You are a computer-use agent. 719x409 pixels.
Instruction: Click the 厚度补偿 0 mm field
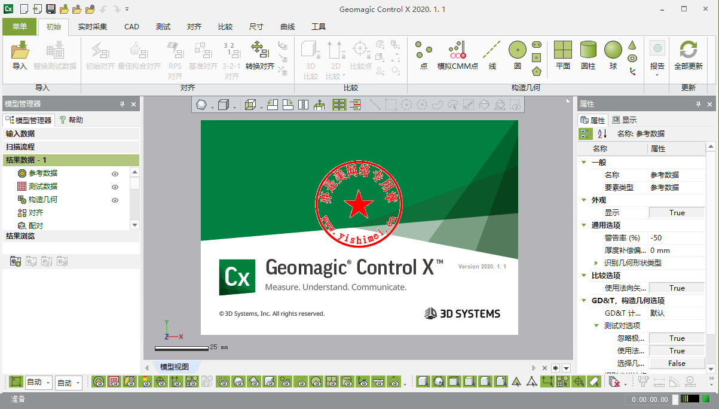(677, 250)
